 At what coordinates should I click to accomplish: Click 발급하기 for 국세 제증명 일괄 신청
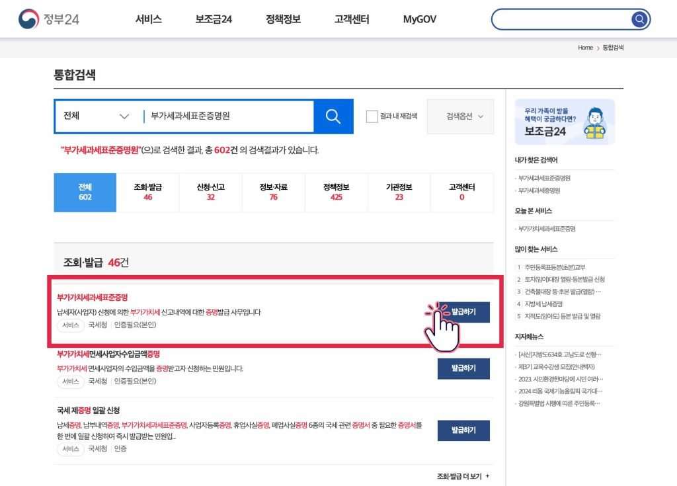[x=463, y=430]
